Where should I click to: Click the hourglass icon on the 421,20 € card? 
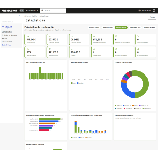pyautogui.click(x=50, y=49)
